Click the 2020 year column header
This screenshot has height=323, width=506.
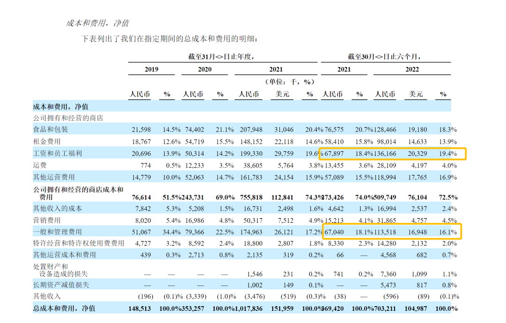coord(204,69)
